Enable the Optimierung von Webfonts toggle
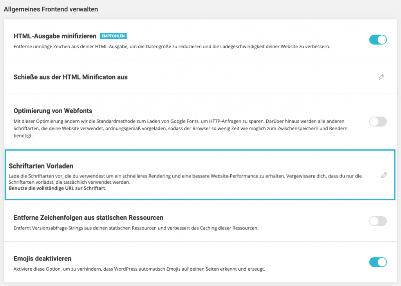The width and height of the screenshot is (401, 286). tap(378, 121)
